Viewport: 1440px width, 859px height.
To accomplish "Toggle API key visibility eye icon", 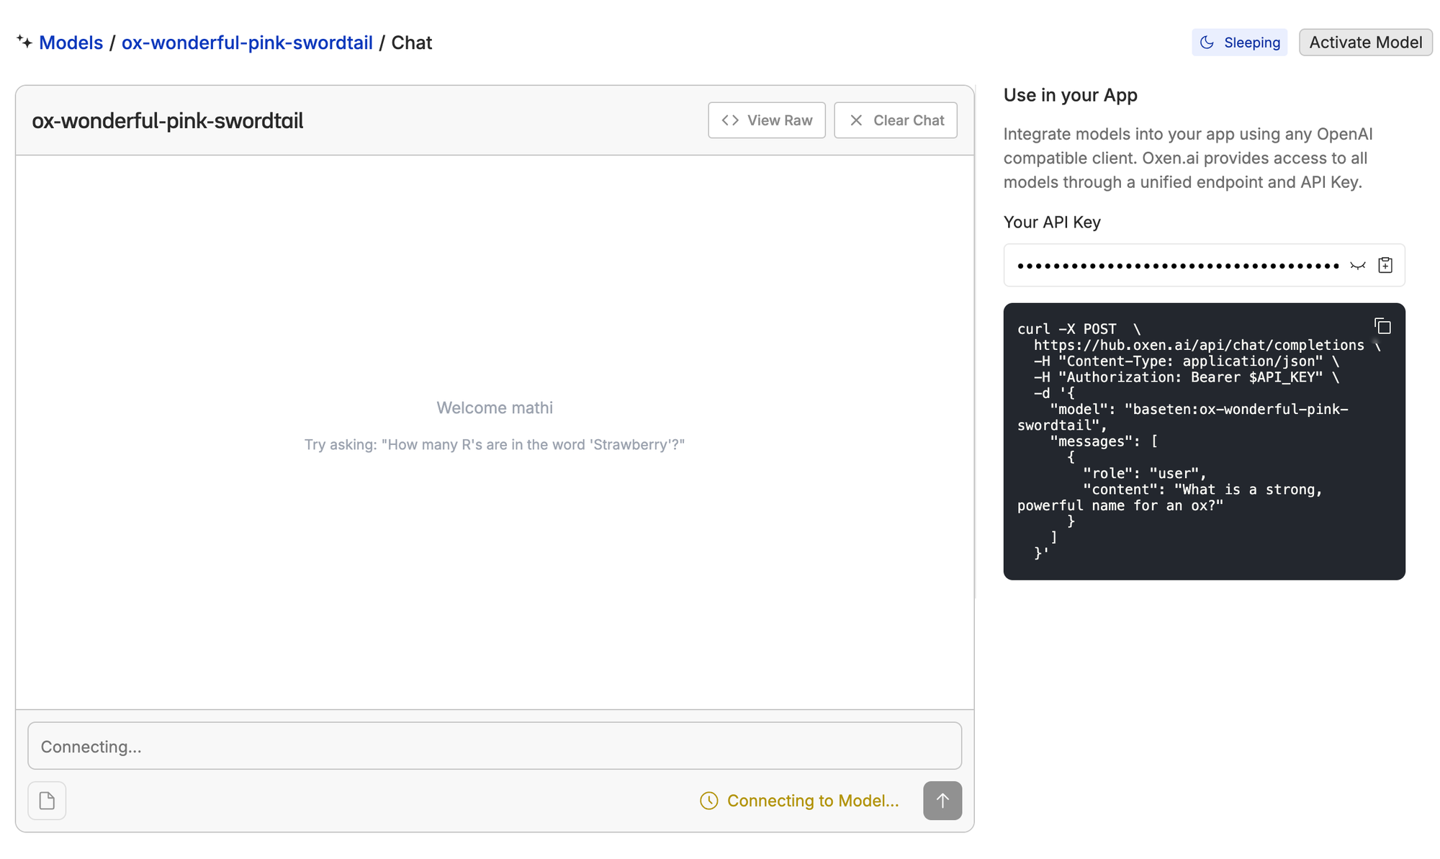I will pos(1357,266).
